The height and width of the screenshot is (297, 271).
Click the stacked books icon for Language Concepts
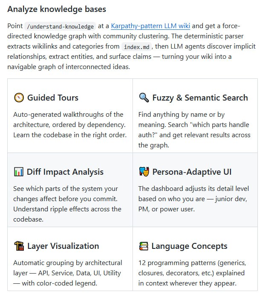[144, 246]
